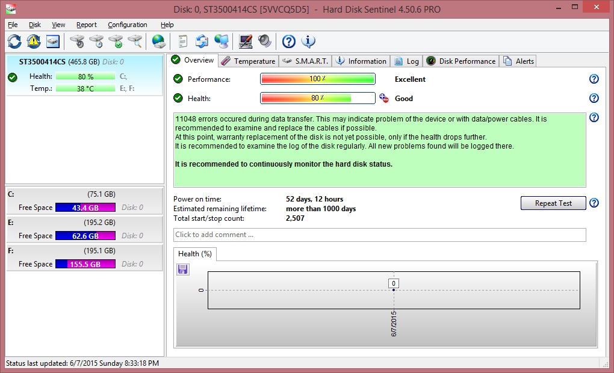Click the blue Refresh arrows toolbar icon
Image resolution: width=614 pixels, height=373 pixels.
(x=14, y=41)
